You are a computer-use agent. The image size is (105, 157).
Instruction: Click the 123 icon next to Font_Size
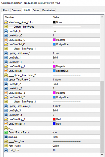[x=6, y=150]
